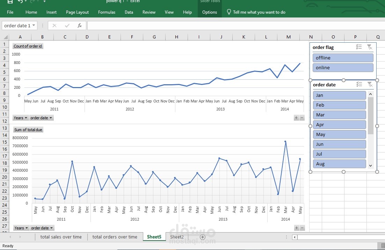The image size is (385, 250).
Task: Open the 'total orders over time' sheet tab
Action: (115, 237)
